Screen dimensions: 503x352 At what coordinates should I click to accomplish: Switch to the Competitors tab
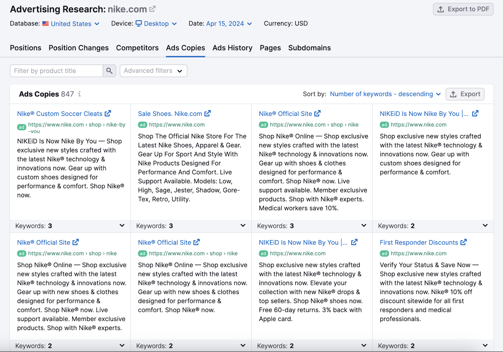[137, 48]
